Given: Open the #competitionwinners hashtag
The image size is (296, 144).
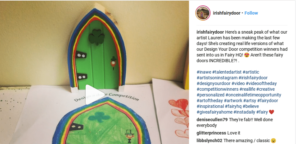Looking at the screenshot, I should click(217, 89).
